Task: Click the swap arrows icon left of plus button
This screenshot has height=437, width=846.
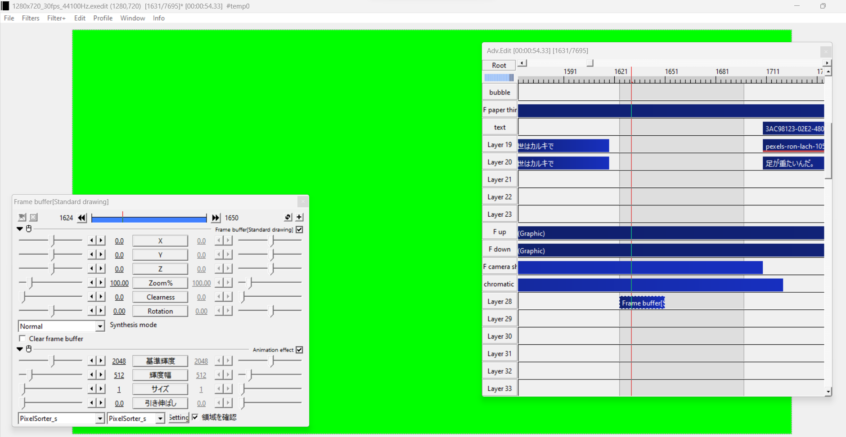Action: (288, 217)
